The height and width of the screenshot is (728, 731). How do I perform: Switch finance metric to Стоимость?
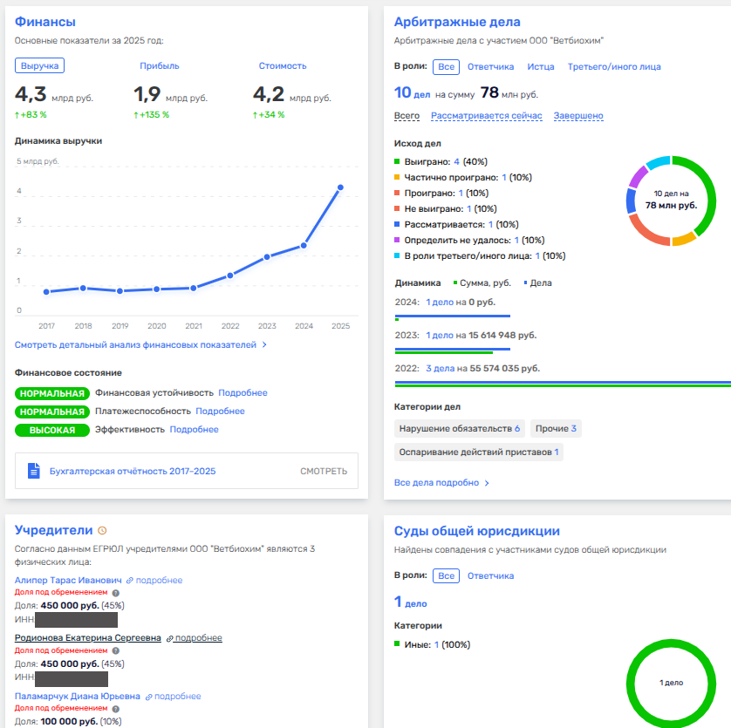click(283, 65)
